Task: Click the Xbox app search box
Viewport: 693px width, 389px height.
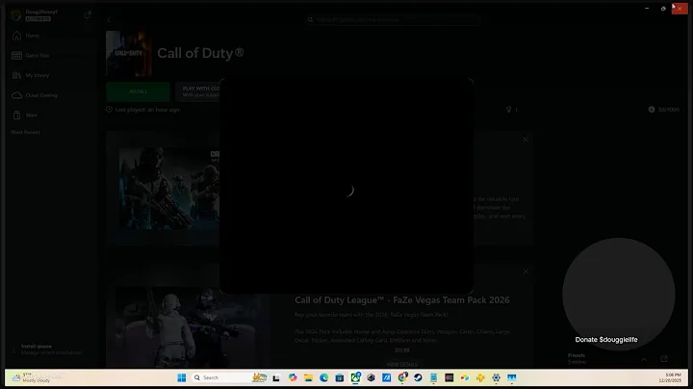Action: (x=394, y=20)
